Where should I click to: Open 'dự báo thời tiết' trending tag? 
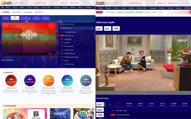pyautogui.click(x=129, y=12)
